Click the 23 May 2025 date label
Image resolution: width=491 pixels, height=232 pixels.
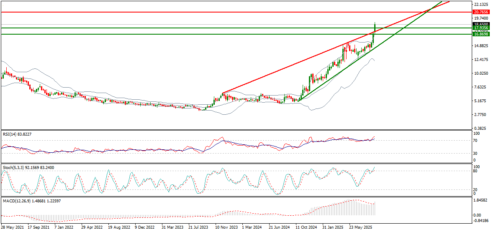(360, 228)
